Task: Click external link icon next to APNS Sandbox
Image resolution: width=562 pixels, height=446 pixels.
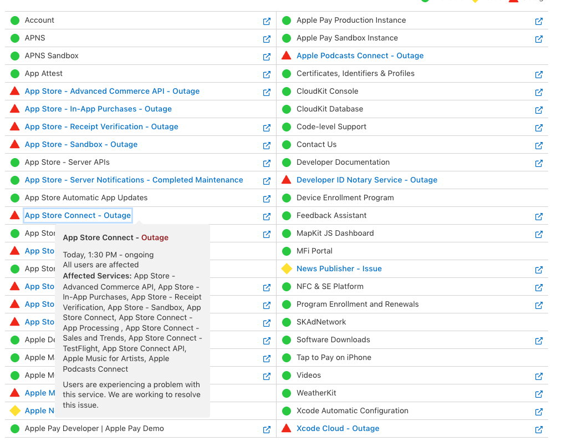Action: (267, 57)
